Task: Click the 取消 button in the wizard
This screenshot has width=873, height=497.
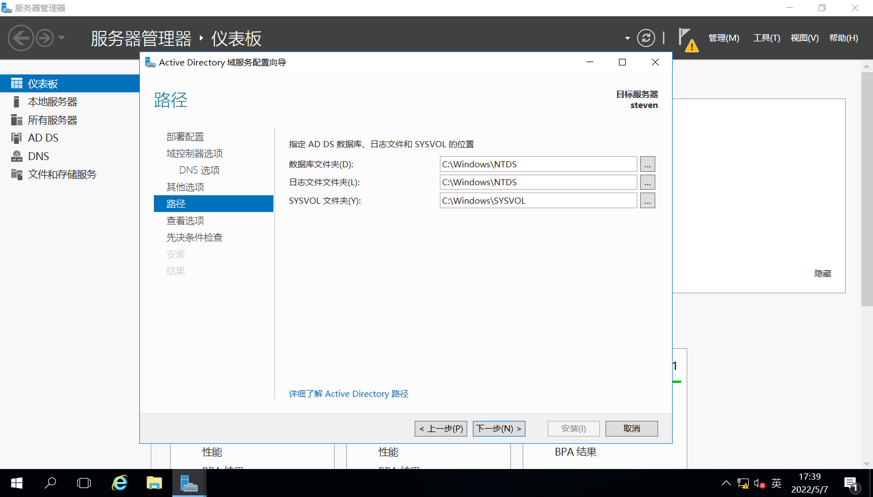Action: coord(632,429)
